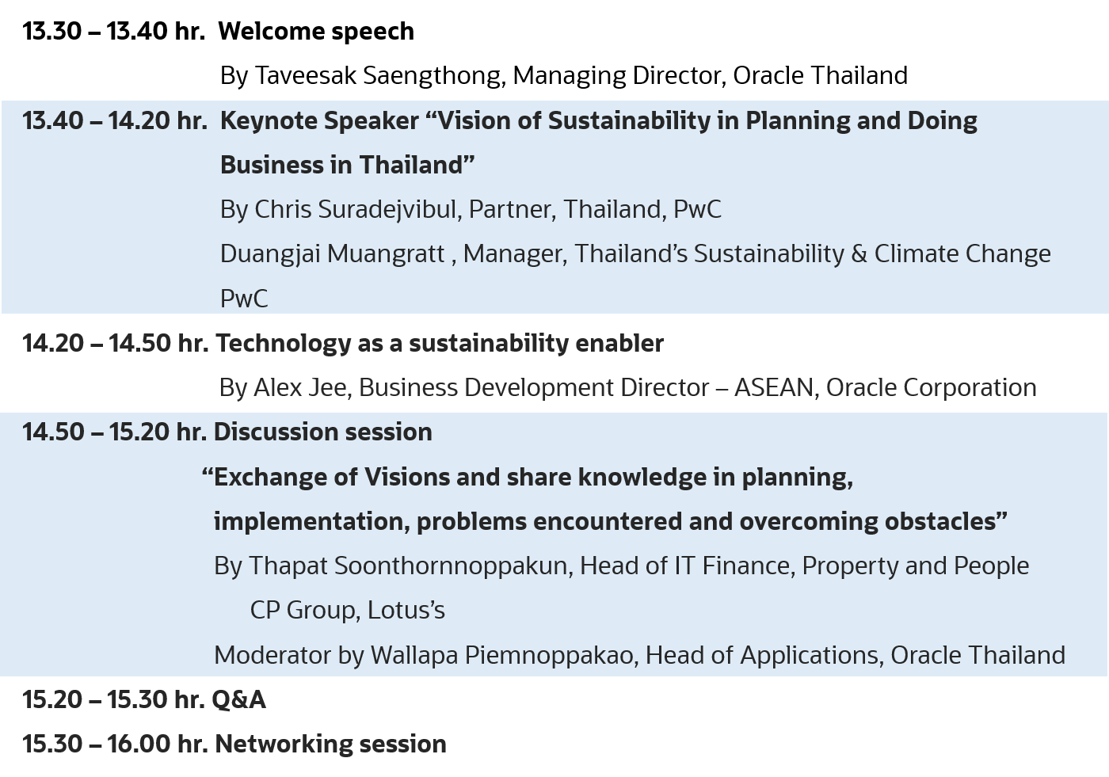Click the "implementation, problems encountered" line
1109x777 pixels.
[x=610, y=522]
